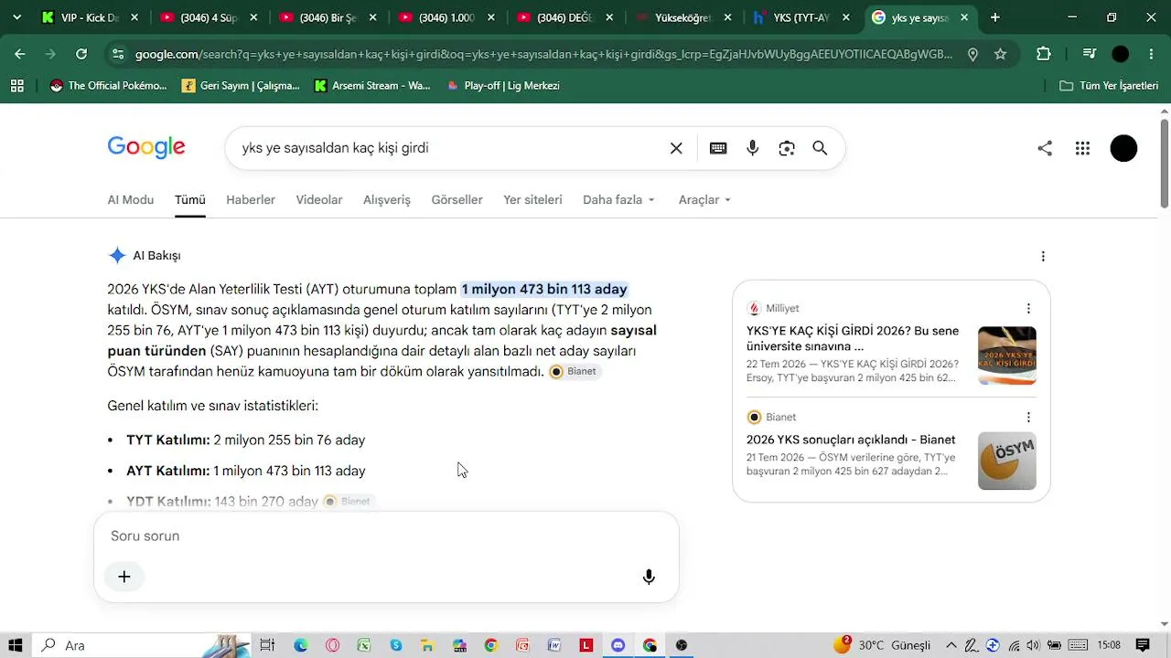The image size is (1171, 658).
Task: Open the bookmarks bar apps shortcut
Action: pyautogui.click(x=16, y=86)
